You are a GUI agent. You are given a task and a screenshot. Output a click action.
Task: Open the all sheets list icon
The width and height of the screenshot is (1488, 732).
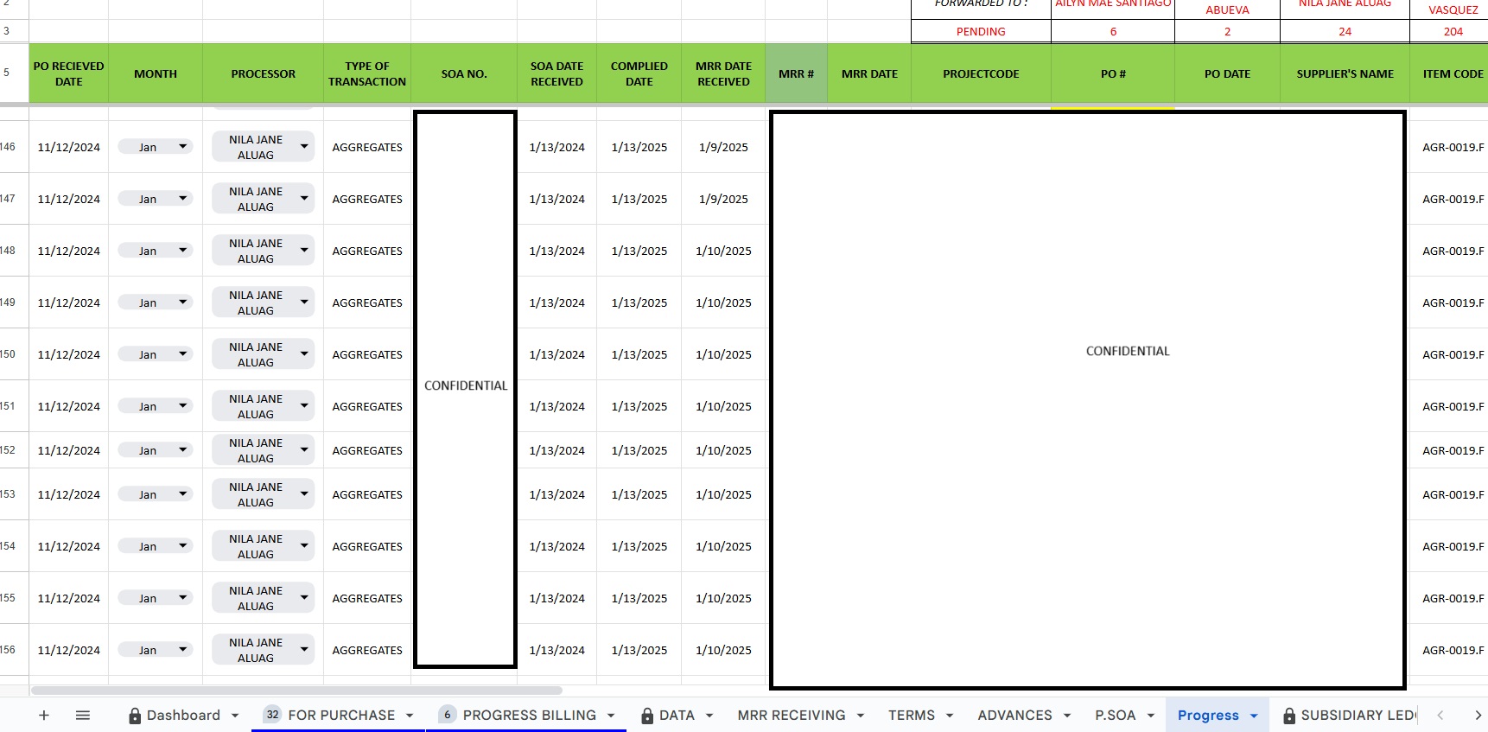(83, 715)
